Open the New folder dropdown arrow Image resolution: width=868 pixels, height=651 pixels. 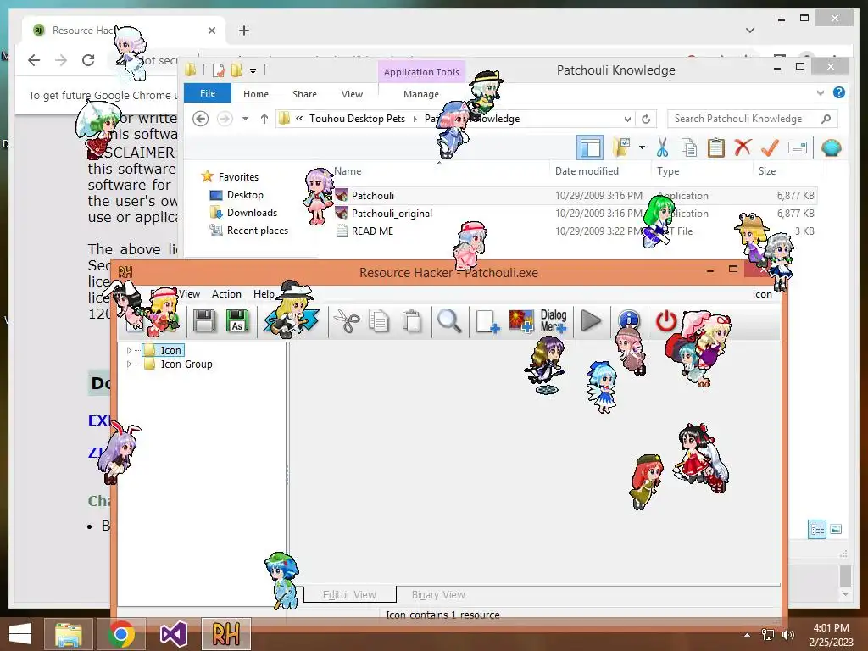[x=642, y=147]
